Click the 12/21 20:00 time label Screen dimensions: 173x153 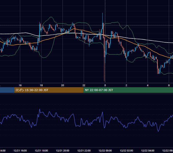tap(63, 150)
